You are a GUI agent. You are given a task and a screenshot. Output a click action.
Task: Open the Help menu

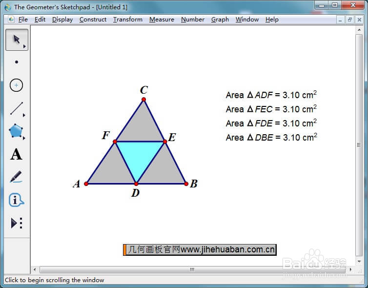tap(272, 20)
